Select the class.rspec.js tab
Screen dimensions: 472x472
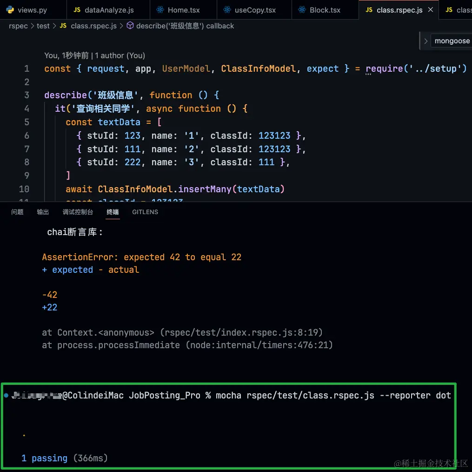[x=399, y=10]
